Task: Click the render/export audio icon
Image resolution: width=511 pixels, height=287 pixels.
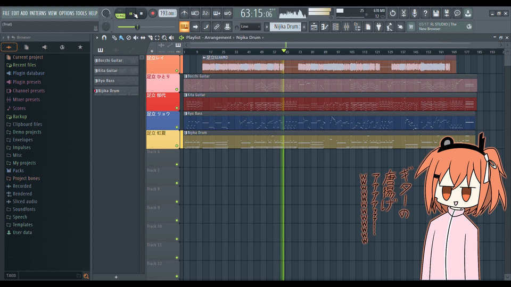Action: coord(447,13)
